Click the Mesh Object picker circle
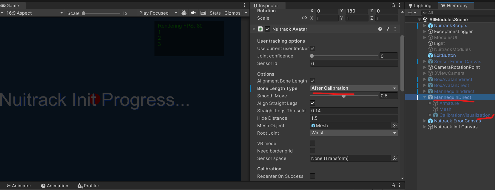 [394, 126]
